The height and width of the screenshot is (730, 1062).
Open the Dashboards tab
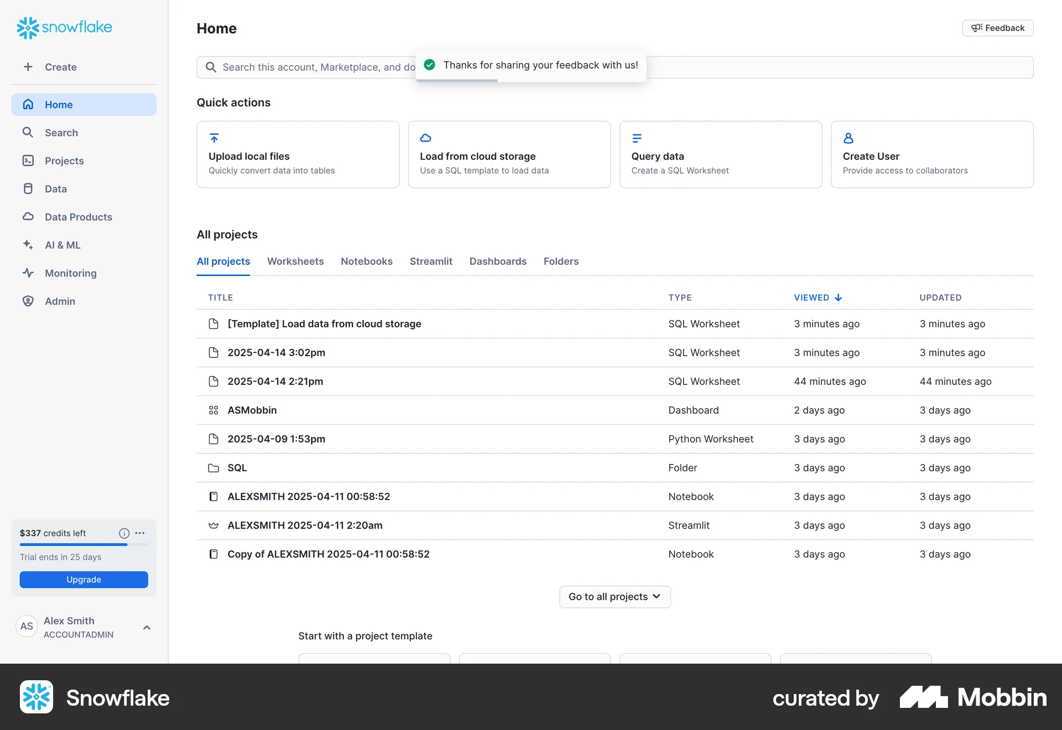(497, 261)
